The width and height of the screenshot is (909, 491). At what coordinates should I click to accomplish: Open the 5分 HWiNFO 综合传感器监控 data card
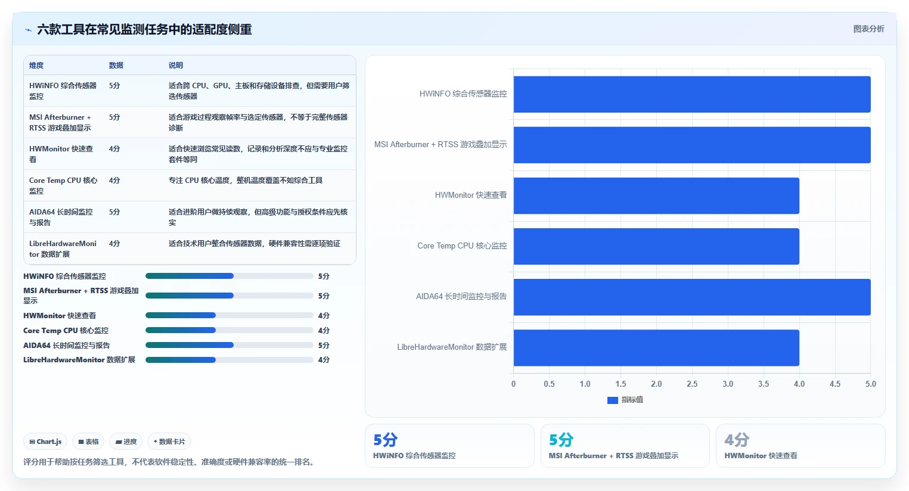(449, 446)
